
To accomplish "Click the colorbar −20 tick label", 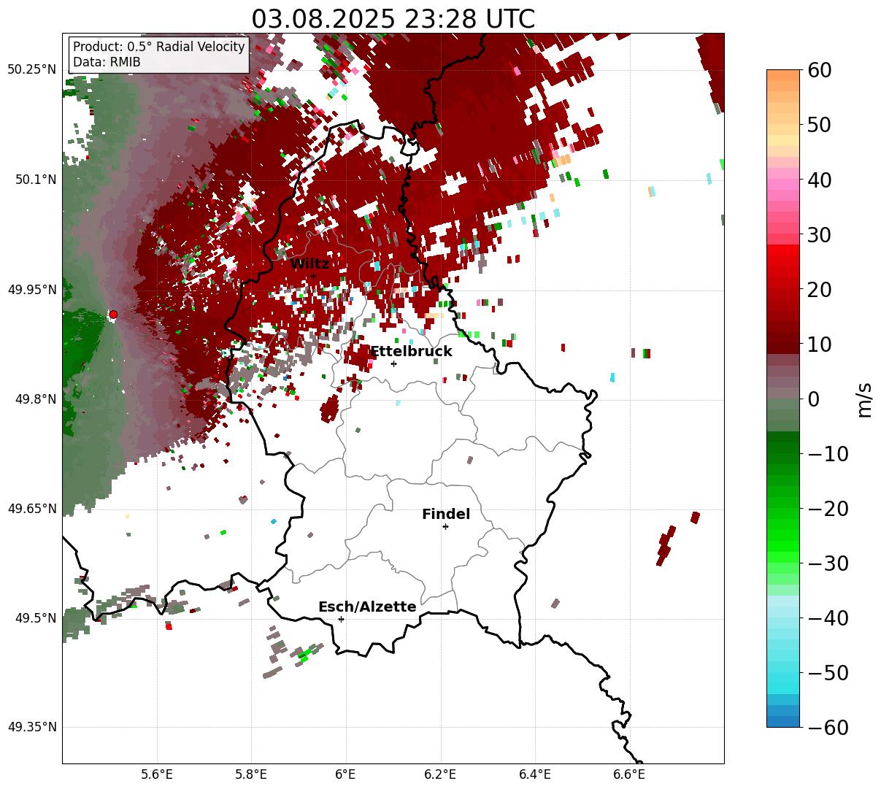I will coord(827,508).
